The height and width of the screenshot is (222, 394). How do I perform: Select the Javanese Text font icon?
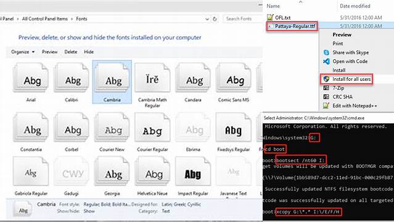coord(234,171)
